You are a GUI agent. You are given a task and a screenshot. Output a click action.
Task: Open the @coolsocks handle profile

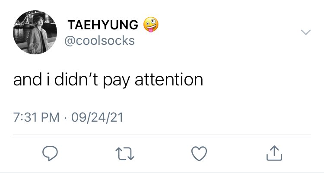click(100, 41)
